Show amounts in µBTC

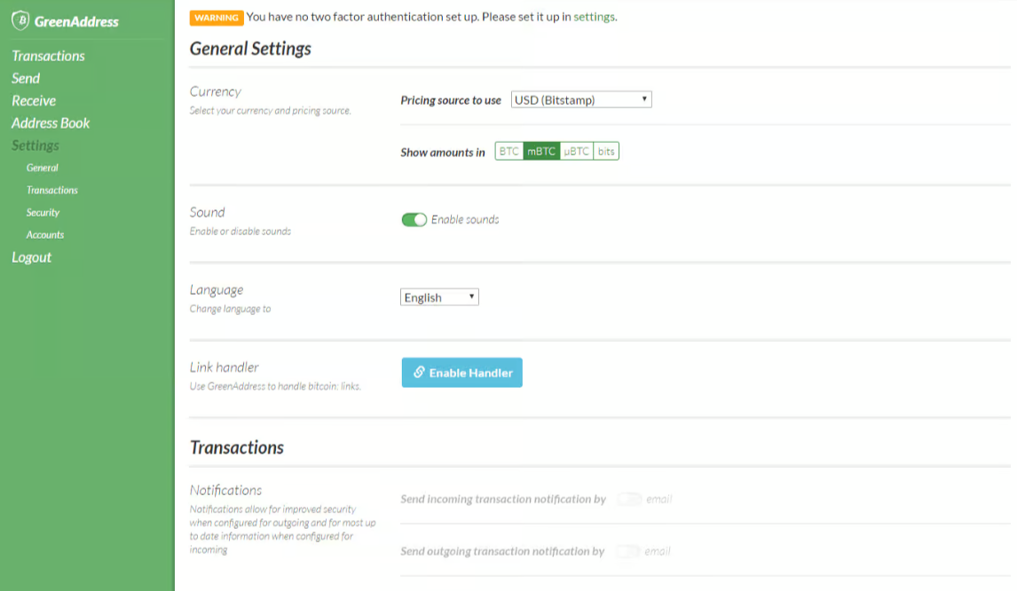tap(575, 151)
